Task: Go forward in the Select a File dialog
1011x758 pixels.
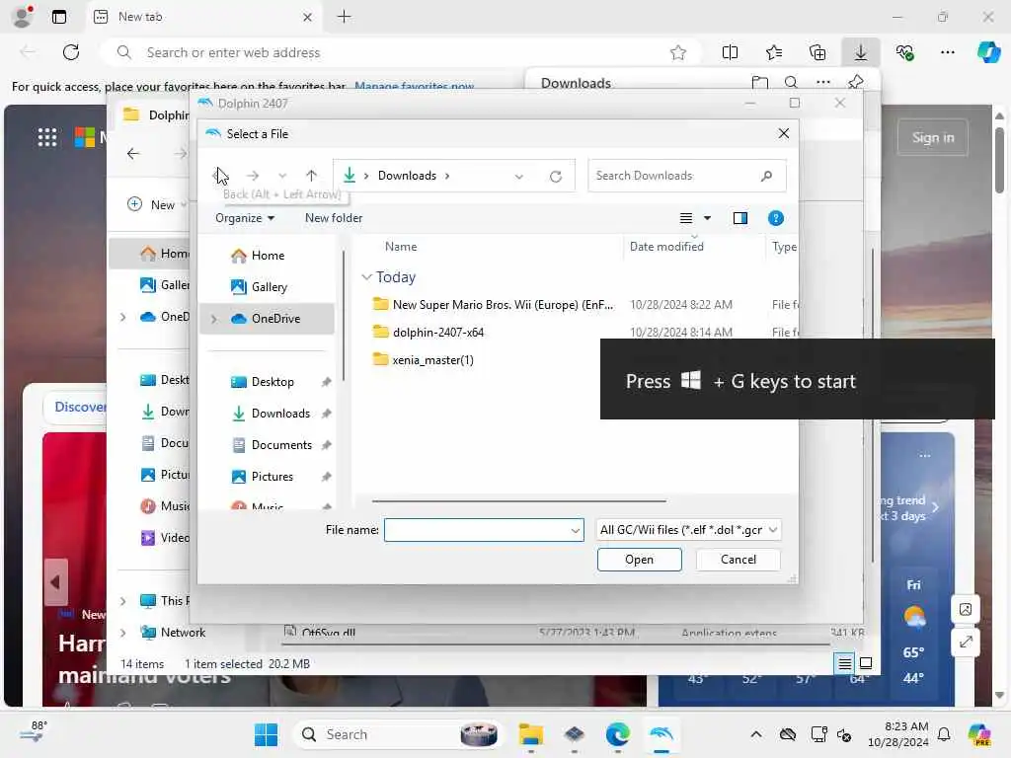Action: [x=252, y=176]
